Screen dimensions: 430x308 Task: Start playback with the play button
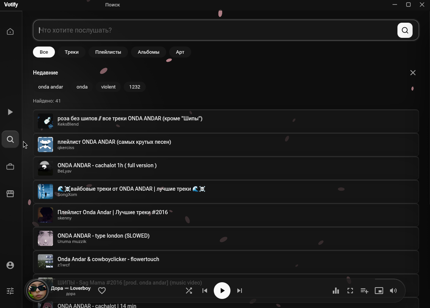tap(222, 291)
